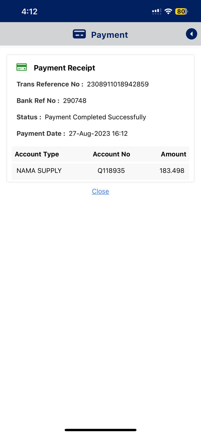201x435 pixels.
Task: Tap the Amount column header
Action: click(173, 154)
